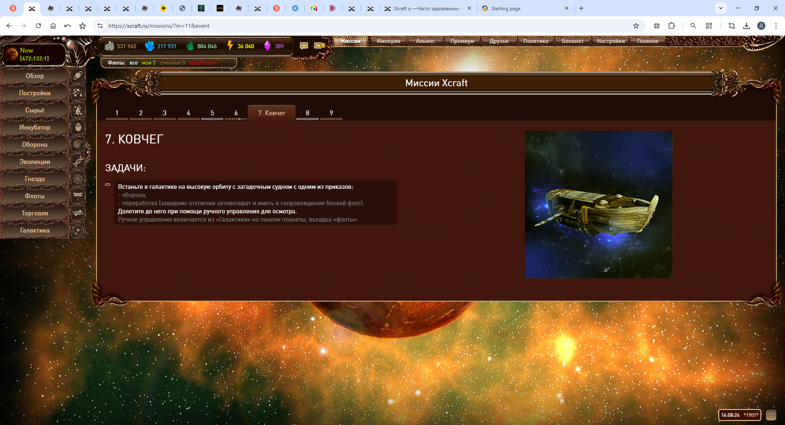Click the spider web icon beside Гнездо
The height and width of the screenshot is (425, 785).
(78, 179)
